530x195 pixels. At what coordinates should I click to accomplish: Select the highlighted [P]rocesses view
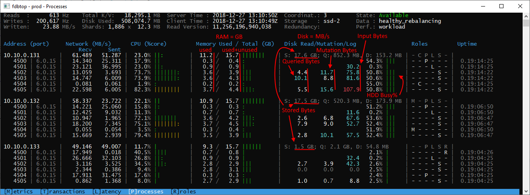click(x=146, y=191)
